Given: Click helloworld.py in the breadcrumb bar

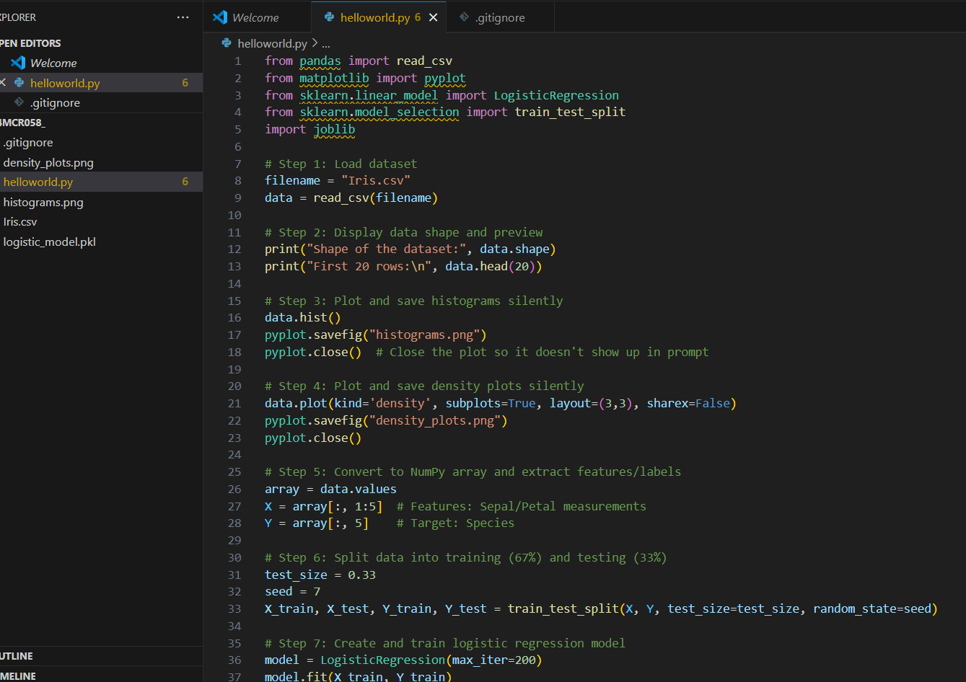Looking at the screenshot, I should click(x=273, y=43).
